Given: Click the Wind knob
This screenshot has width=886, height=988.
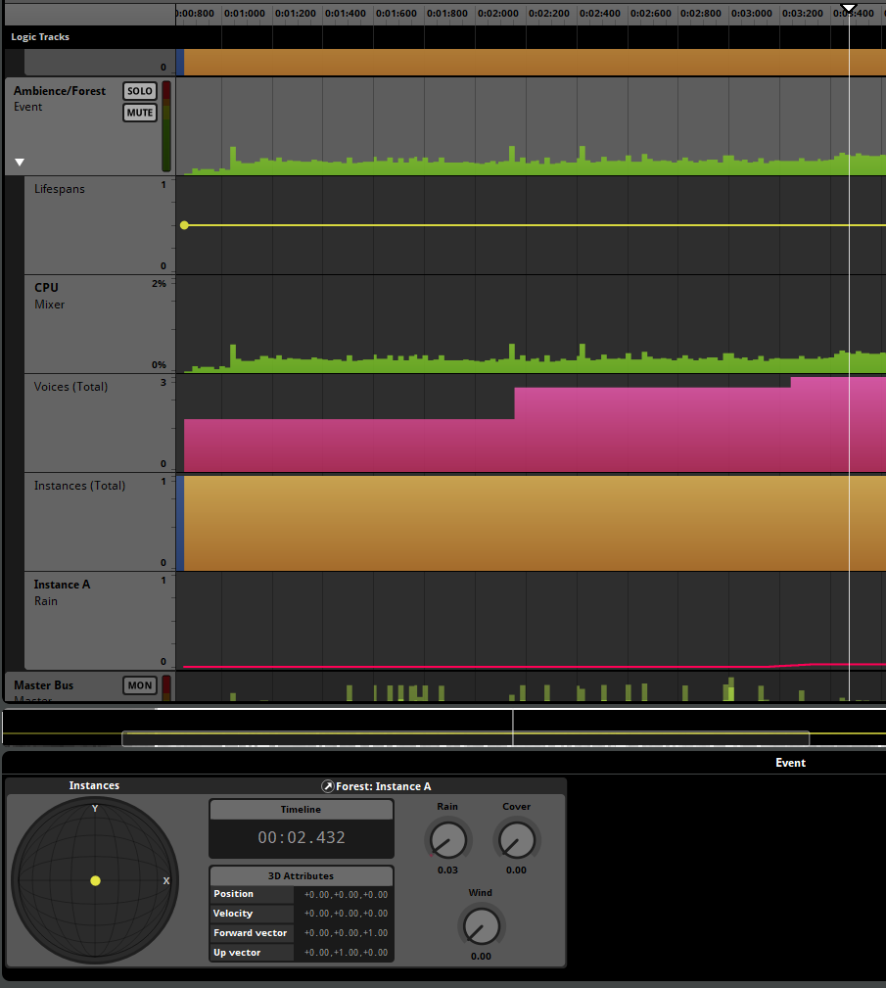Looking at the screenshot, I should tap(481, 926).
